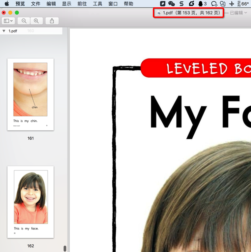Open the 文件 menu

pos(36,4)
